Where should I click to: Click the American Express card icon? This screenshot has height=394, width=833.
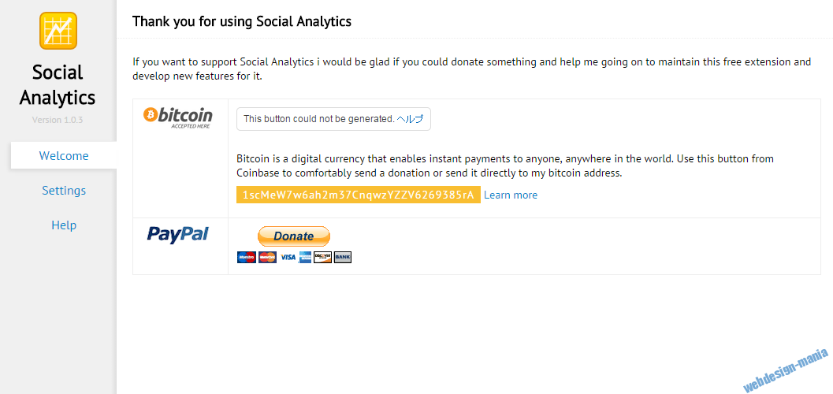point(305,257)
